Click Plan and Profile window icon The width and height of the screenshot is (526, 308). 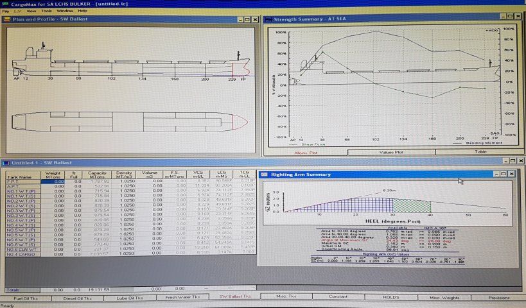[x=6, y=19]
